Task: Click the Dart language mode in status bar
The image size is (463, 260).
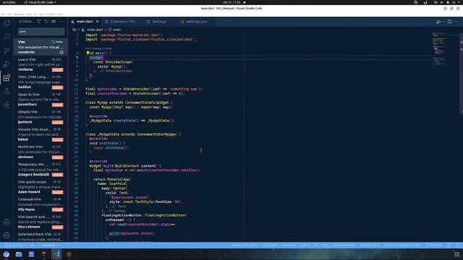Action: click(x=325, y=246)
